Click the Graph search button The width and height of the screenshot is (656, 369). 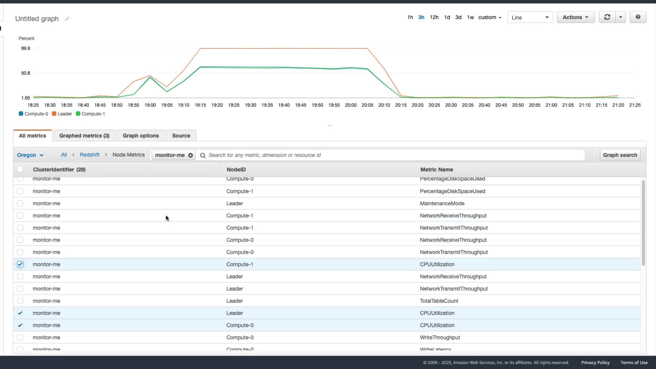coord(620,155)
